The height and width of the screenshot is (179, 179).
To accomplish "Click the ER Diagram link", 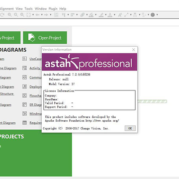I will click(x=35, y=105).
